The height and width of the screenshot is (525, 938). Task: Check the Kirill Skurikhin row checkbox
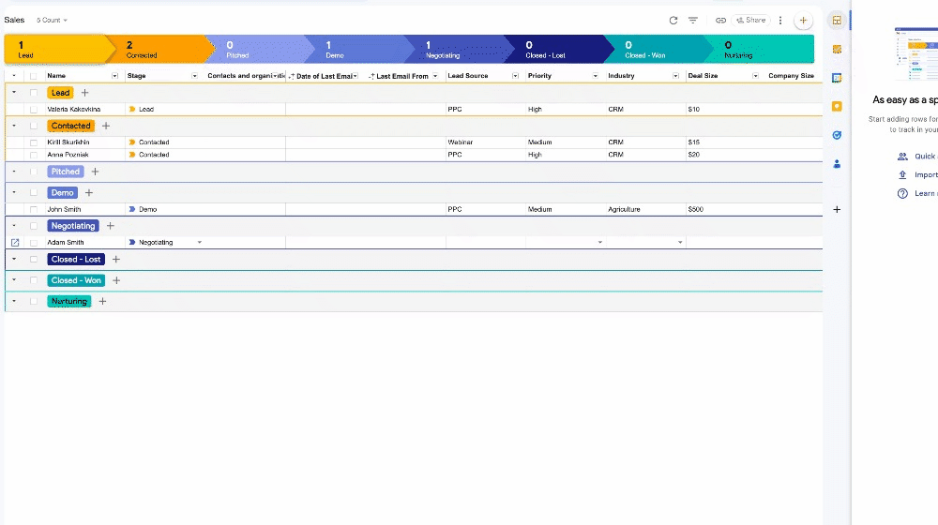click(34, 142)
